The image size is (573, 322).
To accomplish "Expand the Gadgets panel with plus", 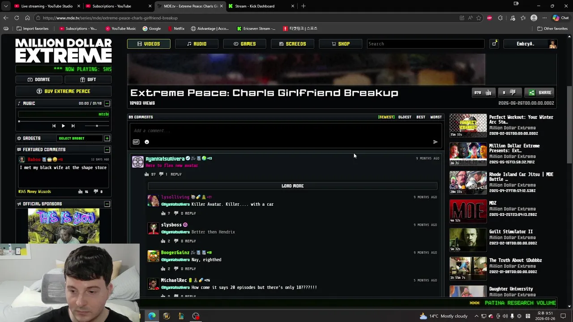I will [107, 139].
